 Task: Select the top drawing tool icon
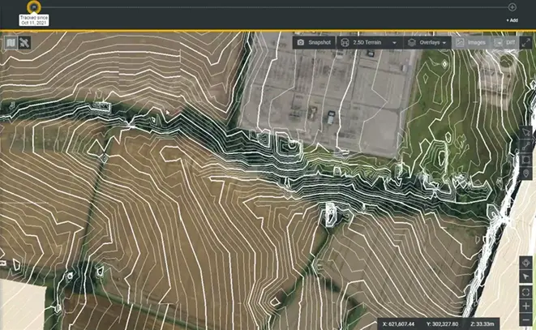(x=526, y=132)
